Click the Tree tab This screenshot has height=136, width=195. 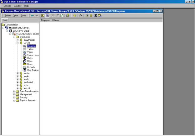pos(5,20)
